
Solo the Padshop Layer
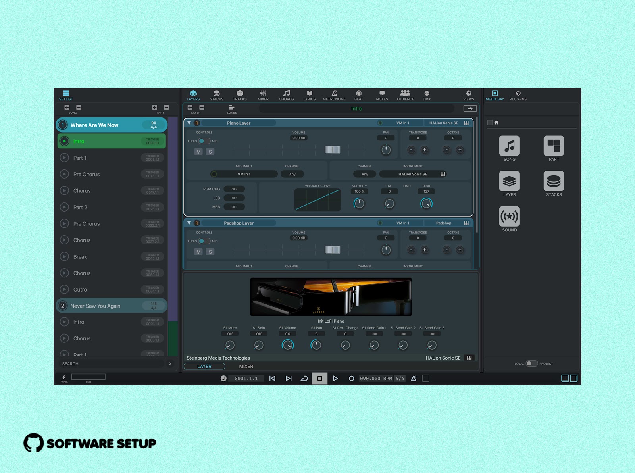pos(210,252)
